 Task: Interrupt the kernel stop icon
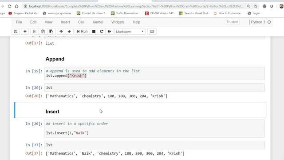[x=94, y=32]
